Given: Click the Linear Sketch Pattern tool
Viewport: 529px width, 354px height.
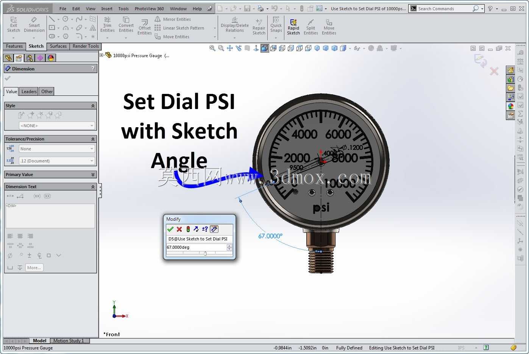Looking at the screenshot, I should (x=180, y=28).
